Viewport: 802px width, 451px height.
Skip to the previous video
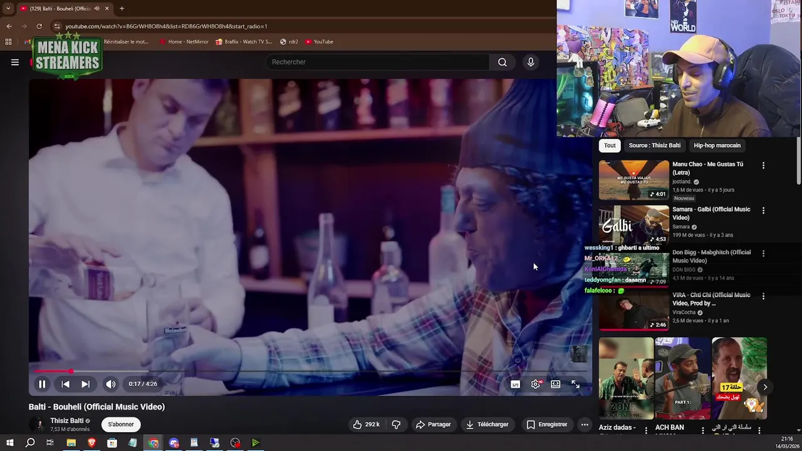point(65,384)
